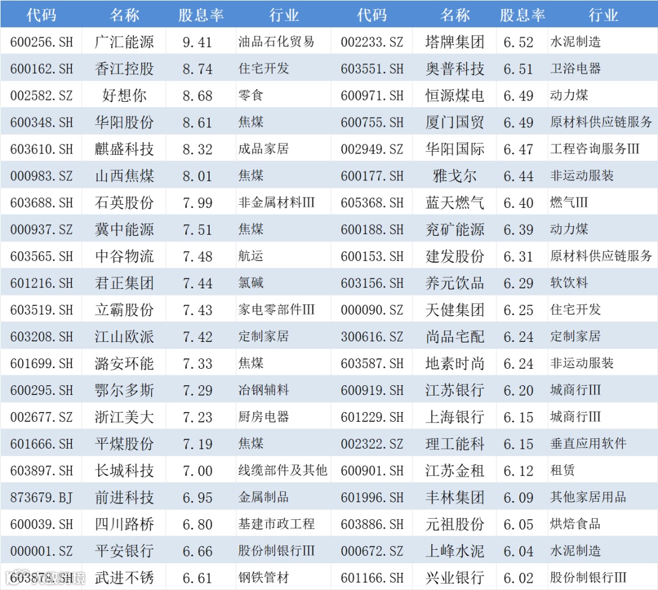Click industry cell 零食
The width and height of the screenshot is (658, 590).
click(x=251, y=95)
